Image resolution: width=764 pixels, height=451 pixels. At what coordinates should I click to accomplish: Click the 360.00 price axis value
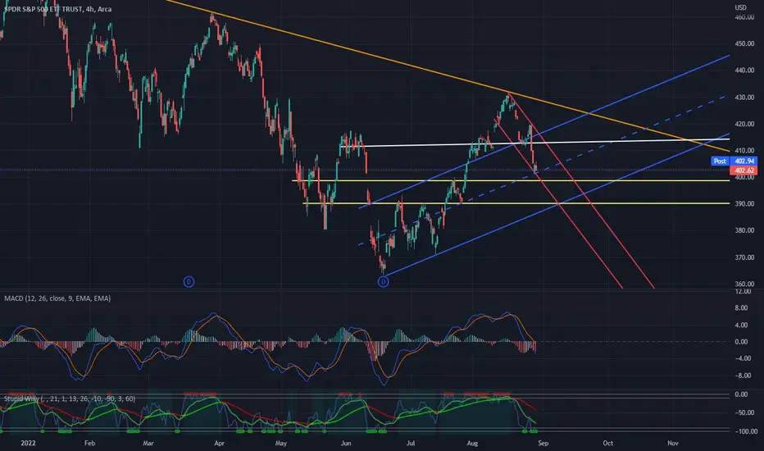point(744,284)
